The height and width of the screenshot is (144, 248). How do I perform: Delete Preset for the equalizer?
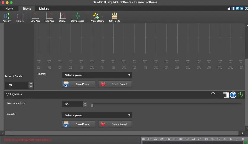115,84
